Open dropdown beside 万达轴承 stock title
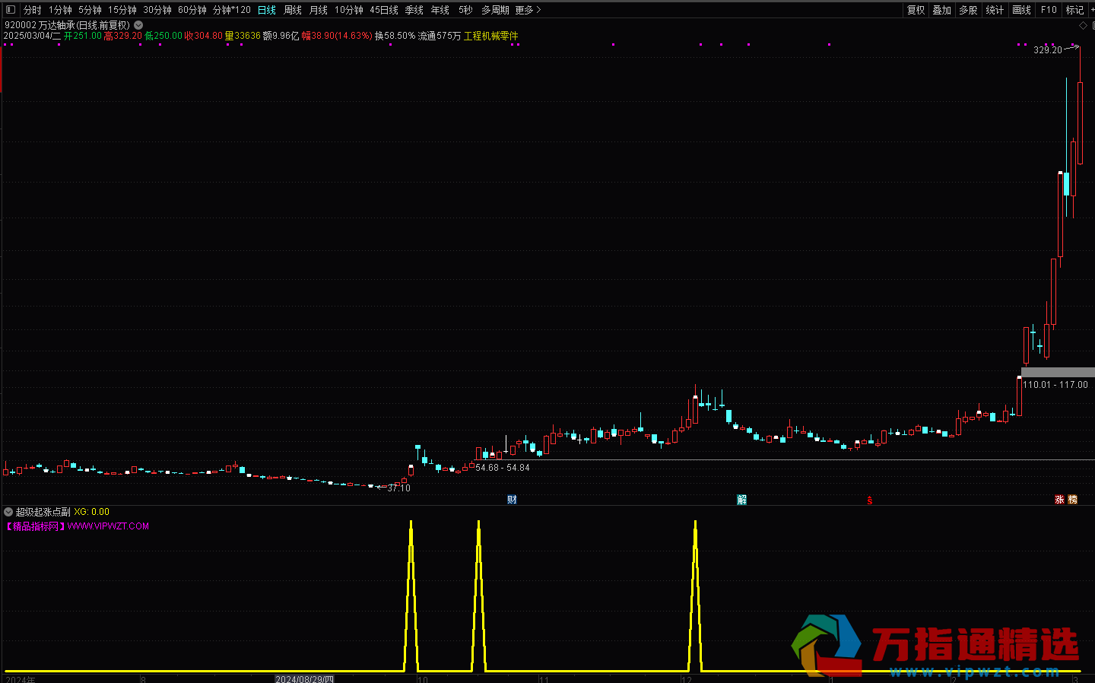 (x=138, y=25)
